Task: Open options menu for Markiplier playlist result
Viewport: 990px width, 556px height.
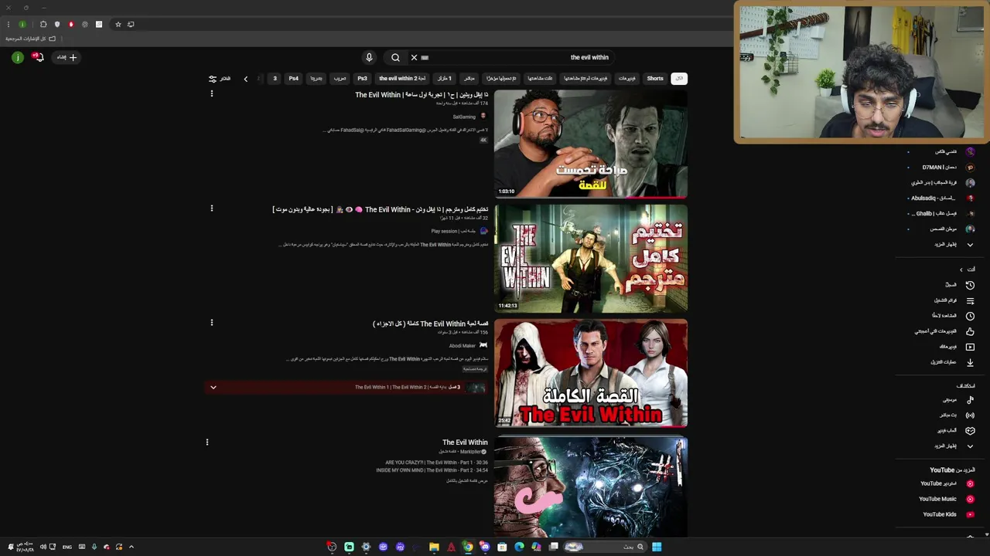Action: tap(207, 442)
